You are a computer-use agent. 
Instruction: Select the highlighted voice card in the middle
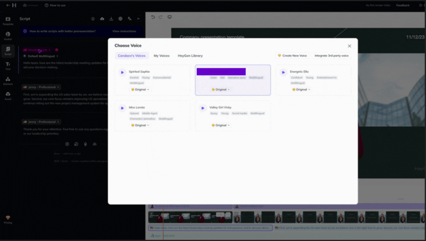point(233,81)
